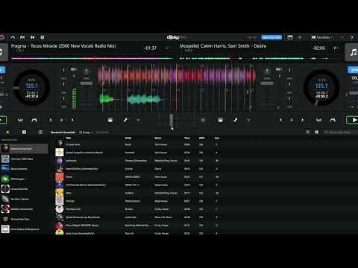358x268 pixels.
Task: Click the orange album art thumbnail in track list
Action: pos(60,176)
